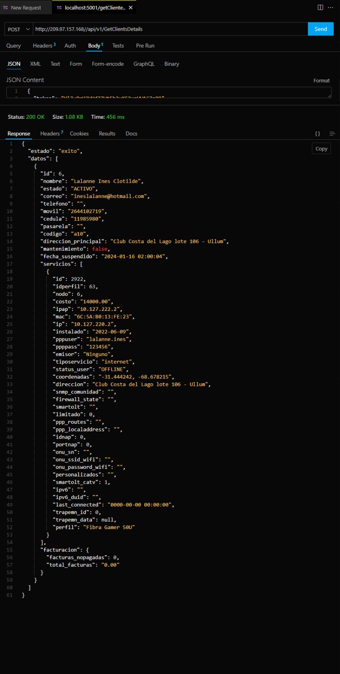This screenshot has width=340, height=674.
Task: Click the request URL input field
Action: (169, 29)
